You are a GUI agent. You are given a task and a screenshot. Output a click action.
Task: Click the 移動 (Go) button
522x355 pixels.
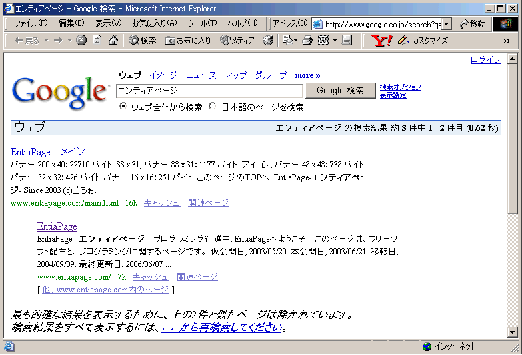pyautogui.click(x=473, y=24)
